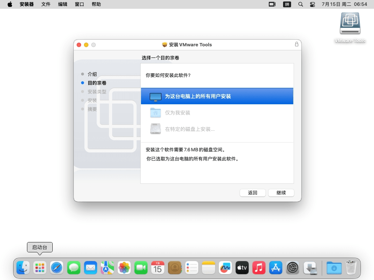Click the text 你要如何安装此软件？
The width and height of the screenshot is (374, 280).
tap(168, 75)
